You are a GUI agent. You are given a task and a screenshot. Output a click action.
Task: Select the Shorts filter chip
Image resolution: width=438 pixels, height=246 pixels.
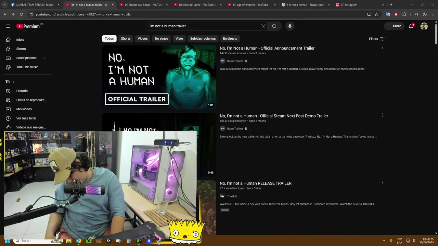click(126, 39)
